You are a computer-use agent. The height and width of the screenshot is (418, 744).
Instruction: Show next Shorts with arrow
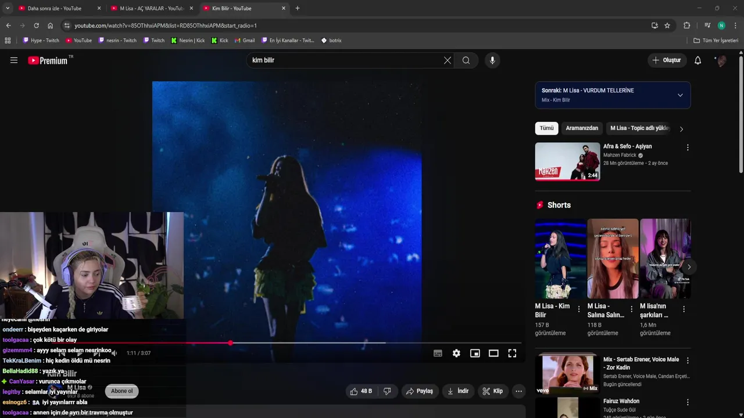click(689, 267)
